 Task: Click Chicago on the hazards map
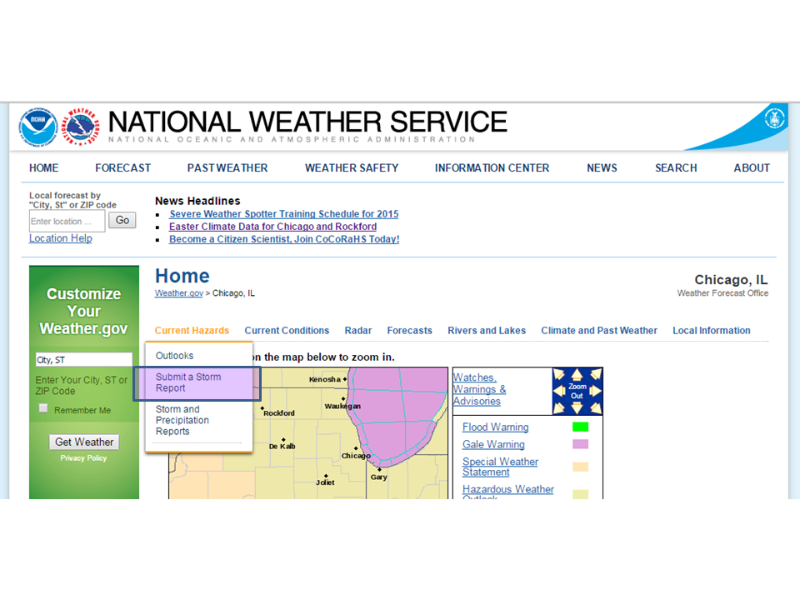(356, 455)
